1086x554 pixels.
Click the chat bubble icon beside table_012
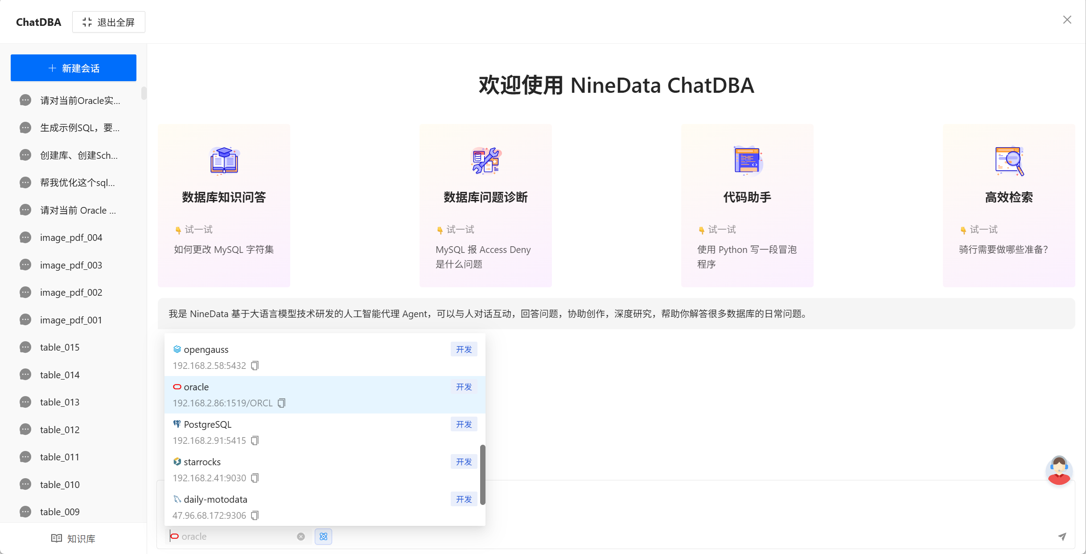point(25,430)
